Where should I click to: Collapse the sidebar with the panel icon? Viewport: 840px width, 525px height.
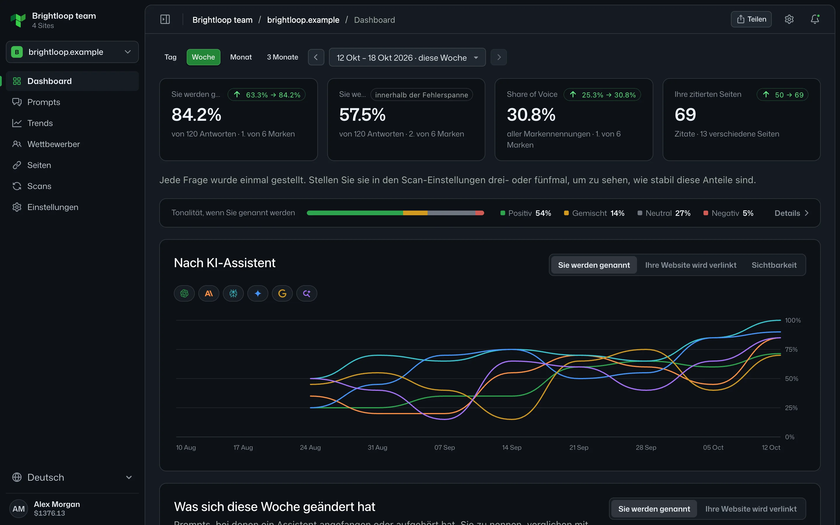[x=165, y=20]
